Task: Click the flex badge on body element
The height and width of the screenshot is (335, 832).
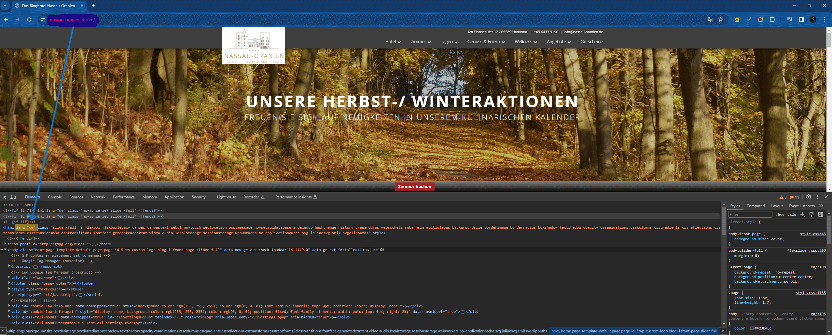Action: pyautogui.click(x=366, y=250)
